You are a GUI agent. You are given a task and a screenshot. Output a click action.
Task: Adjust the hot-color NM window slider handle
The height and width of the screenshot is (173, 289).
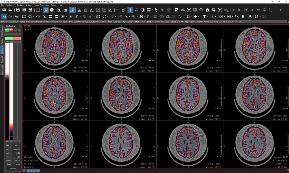click(x=11, y=130)
